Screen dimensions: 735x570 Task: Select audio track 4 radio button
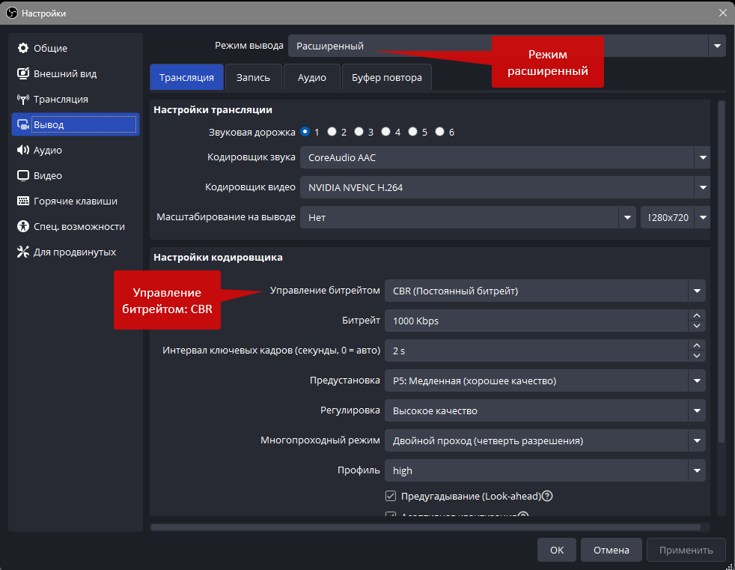click(385, 132)
